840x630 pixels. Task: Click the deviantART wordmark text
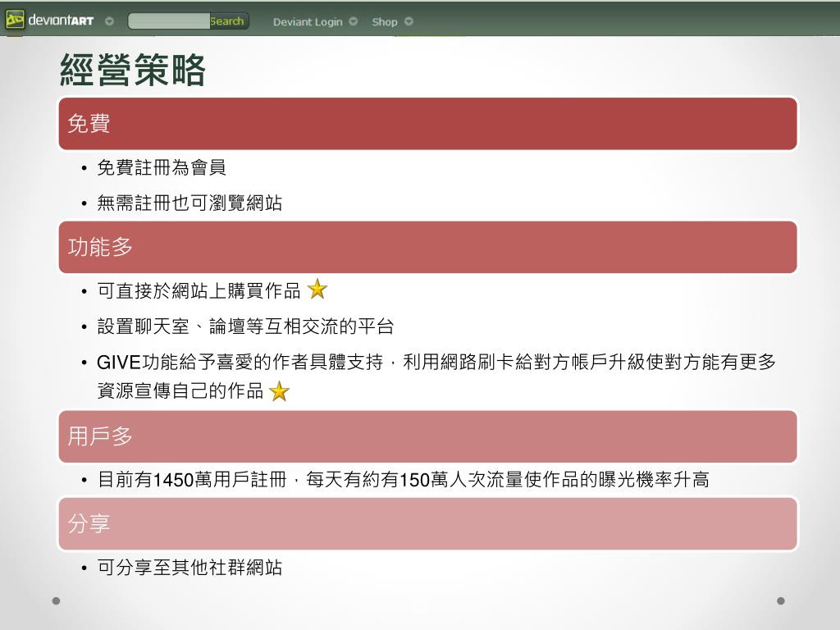(61, 21)
